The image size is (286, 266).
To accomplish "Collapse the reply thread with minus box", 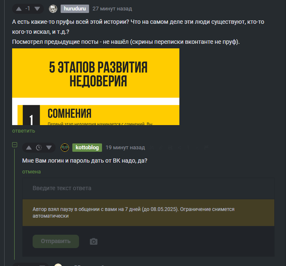I will pos(15,145).
